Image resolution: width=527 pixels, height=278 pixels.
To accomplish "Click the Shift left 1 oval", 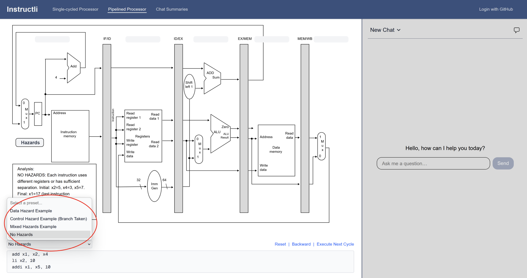I will 189,87.
